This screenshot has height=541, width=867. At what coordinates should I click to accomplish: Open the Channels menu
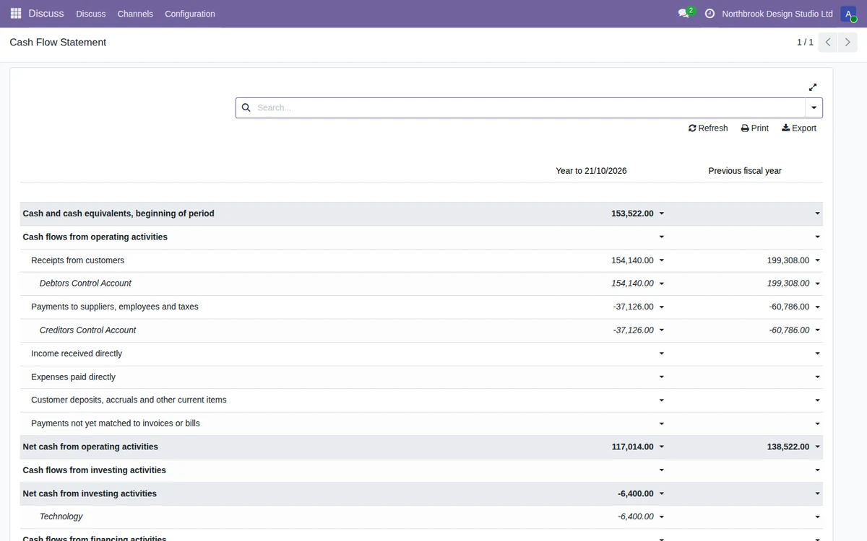[135, 14]
